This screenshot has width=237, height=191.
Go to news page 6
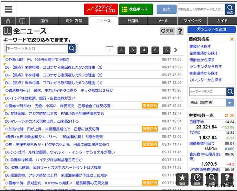[167, 50]
